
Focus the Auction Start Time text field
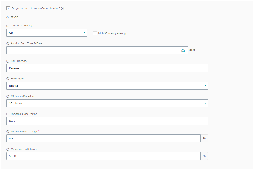(x=93, y=50)
